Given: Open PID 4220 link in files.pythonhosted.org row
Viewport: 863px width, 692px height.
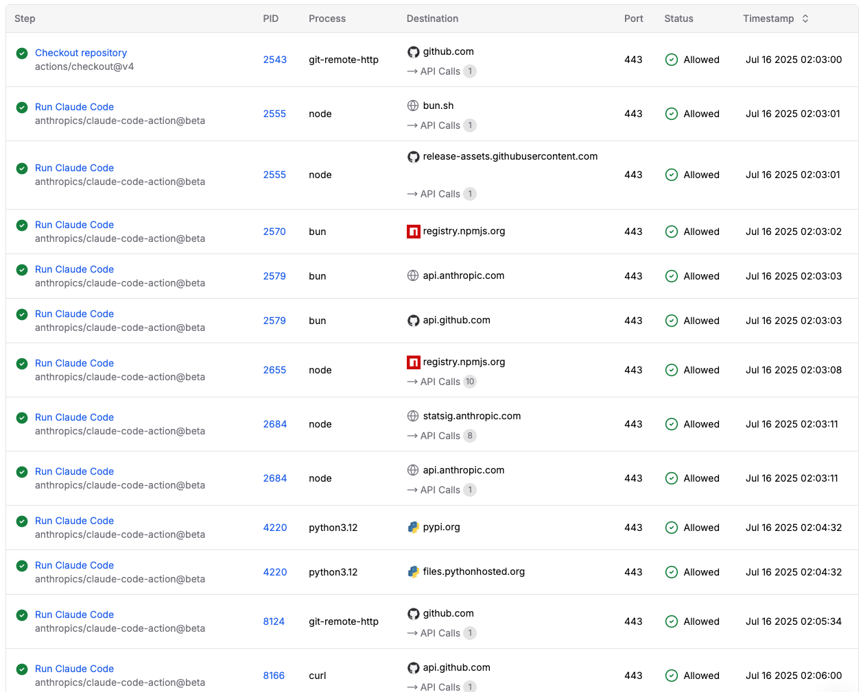Looking at the screenshot, I should pos(275,572).
